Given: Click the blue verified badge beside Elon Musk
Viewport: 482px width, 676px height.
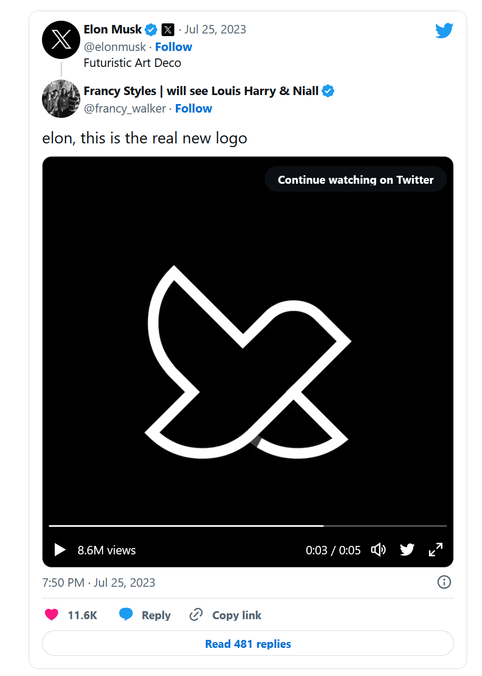Looking at the screenshot, I should [151, 29].
